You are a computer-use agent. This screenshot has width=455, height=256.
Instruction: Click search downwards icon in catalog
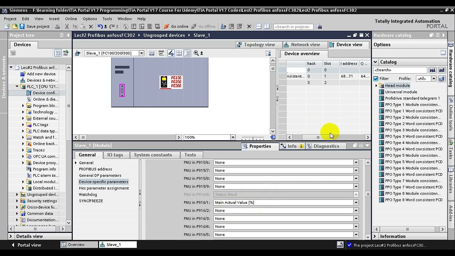pyautogui.click(x=432, y=70)
